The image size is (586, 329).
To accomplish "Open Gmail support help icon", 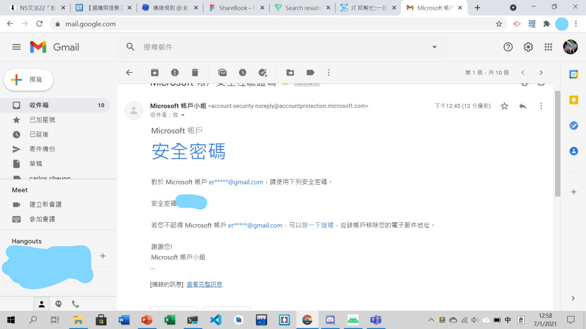I will tap(508, 47).
